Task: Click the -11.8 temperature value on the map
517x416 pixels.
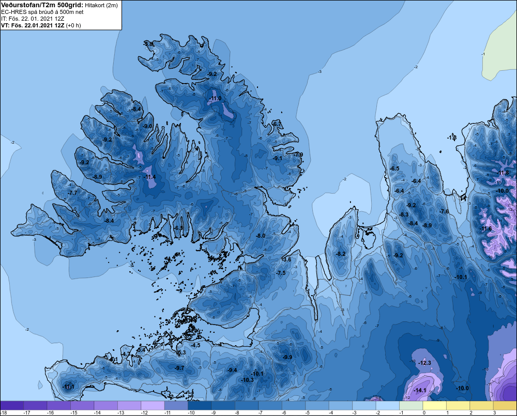Action: 503,173
